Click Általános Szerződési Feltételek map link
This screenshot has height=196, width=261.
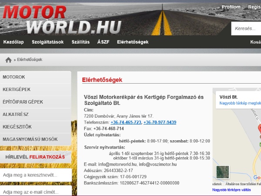pyautogui.click(x=243, y=184)
